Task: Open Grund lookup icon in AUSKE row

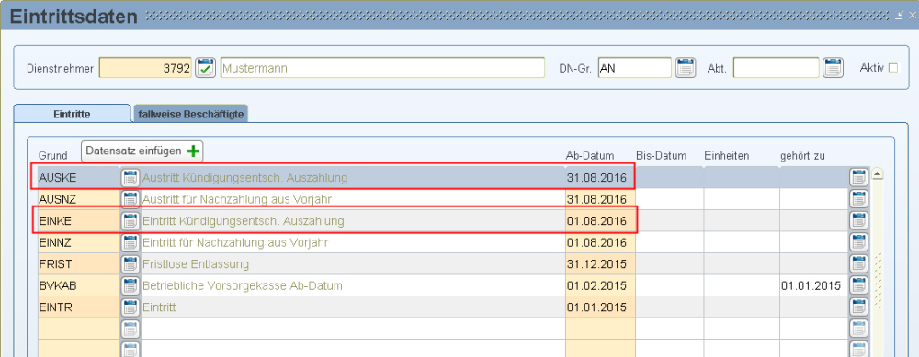Action: pyautogui.click(x=130, y=177)
